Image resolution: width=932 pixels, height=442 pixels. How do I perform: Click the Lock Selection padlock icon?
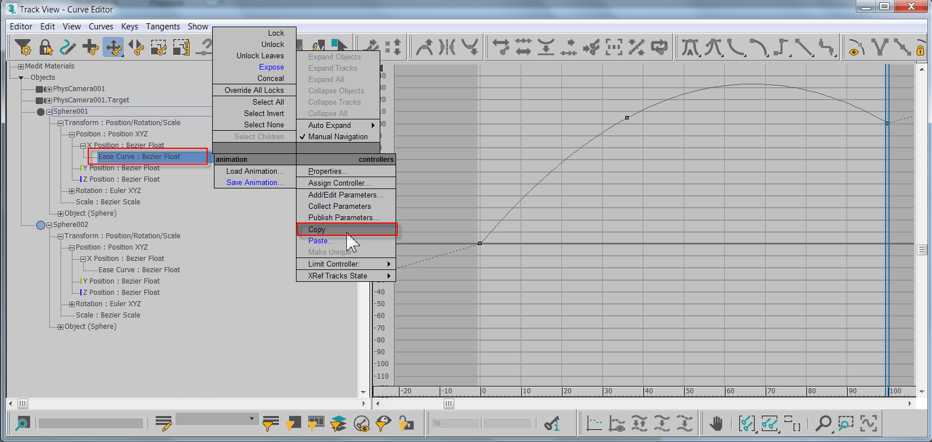coord(46,48)
